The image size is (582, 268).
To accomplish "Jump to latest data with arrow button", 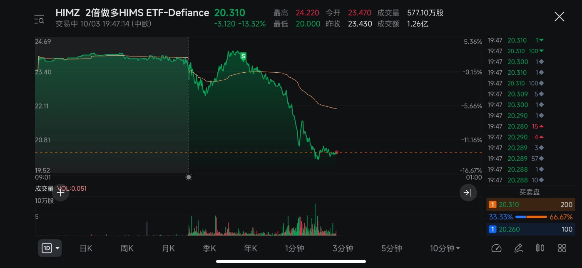I will click(468, 192).
